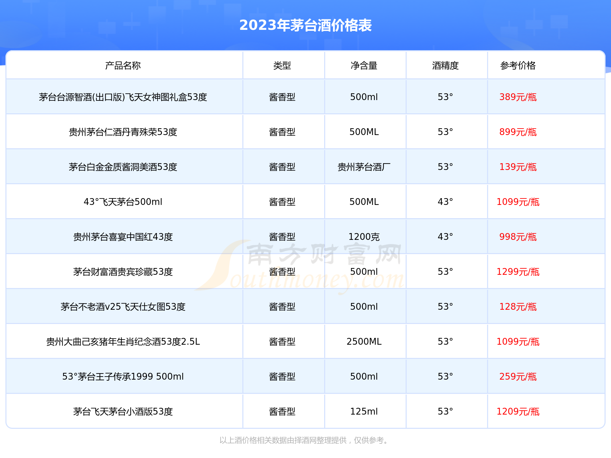
Task: Click 53° in the 茅台财富酒贵宾珍藏 row
Action: [445, 272]
